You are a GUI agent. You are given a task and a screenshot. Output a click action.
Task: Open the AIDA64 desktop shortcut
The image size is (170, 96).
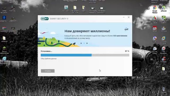coord(155,29)
